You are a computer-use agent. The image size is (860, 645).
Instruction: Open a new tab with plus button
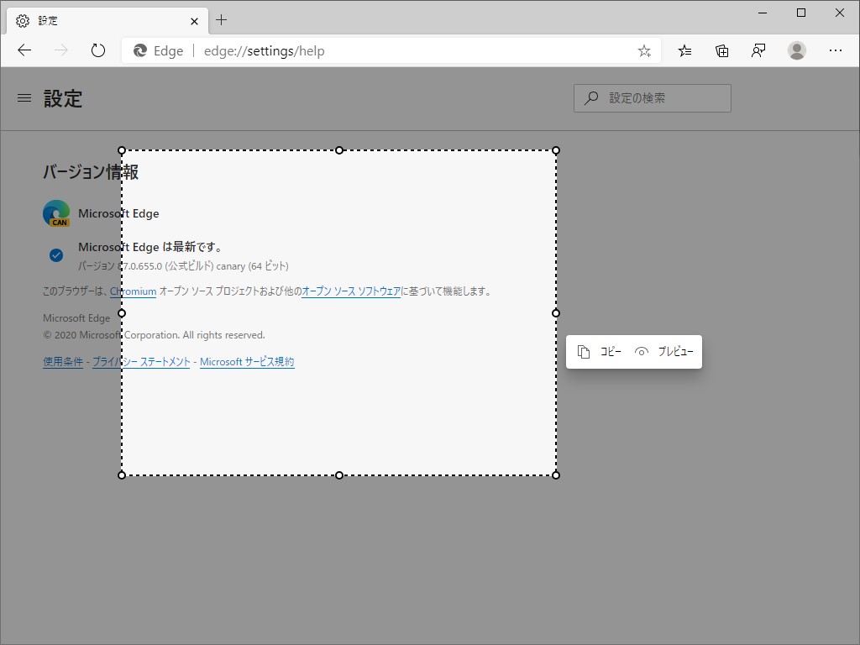pos(221,20)
